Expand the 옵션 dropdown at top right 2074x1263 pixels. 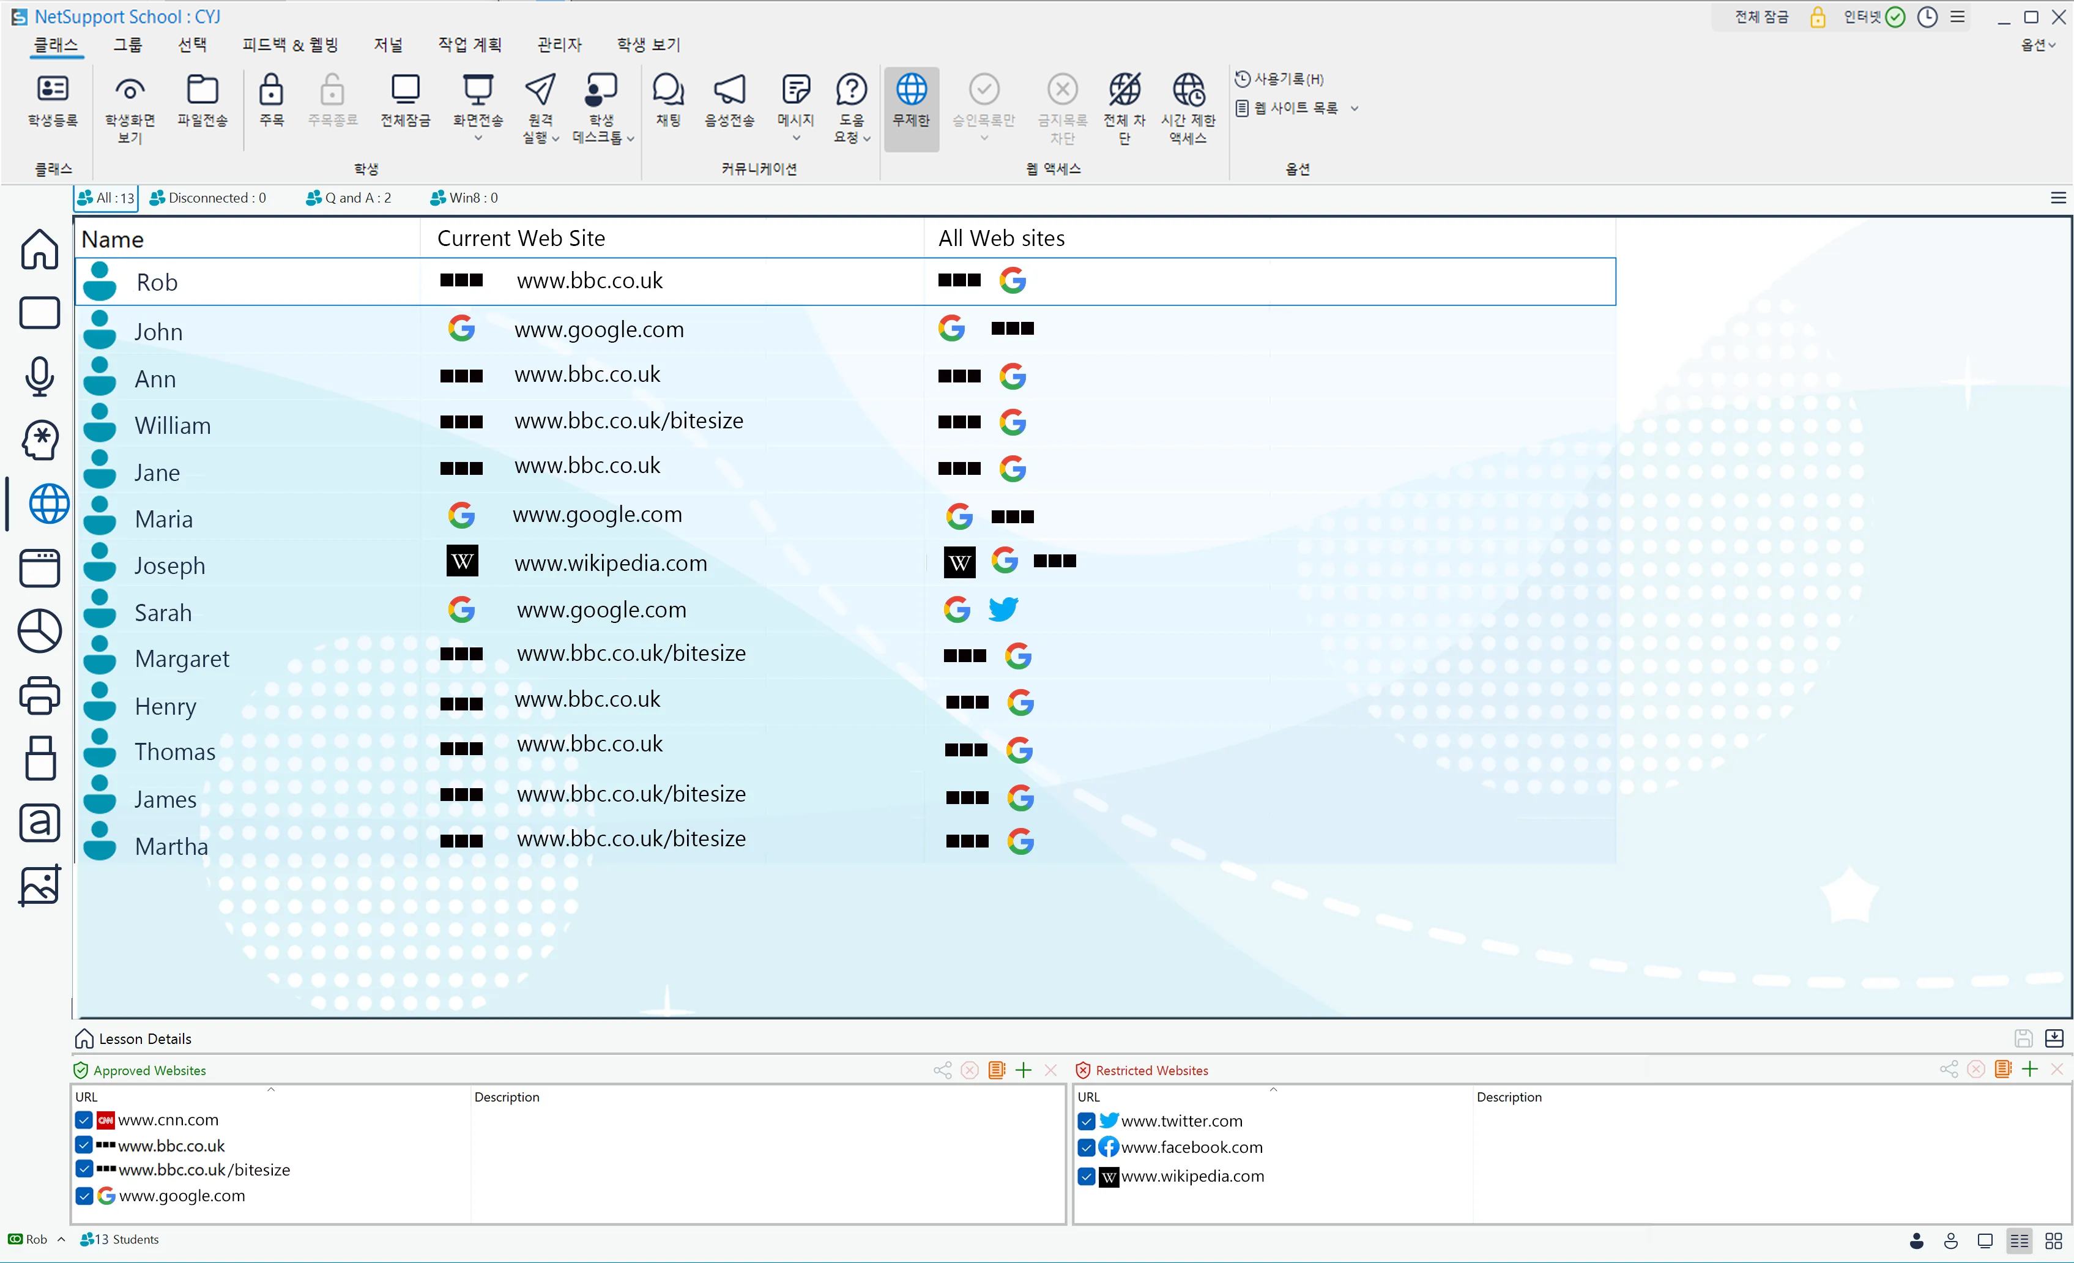[x=2038, y=45]
